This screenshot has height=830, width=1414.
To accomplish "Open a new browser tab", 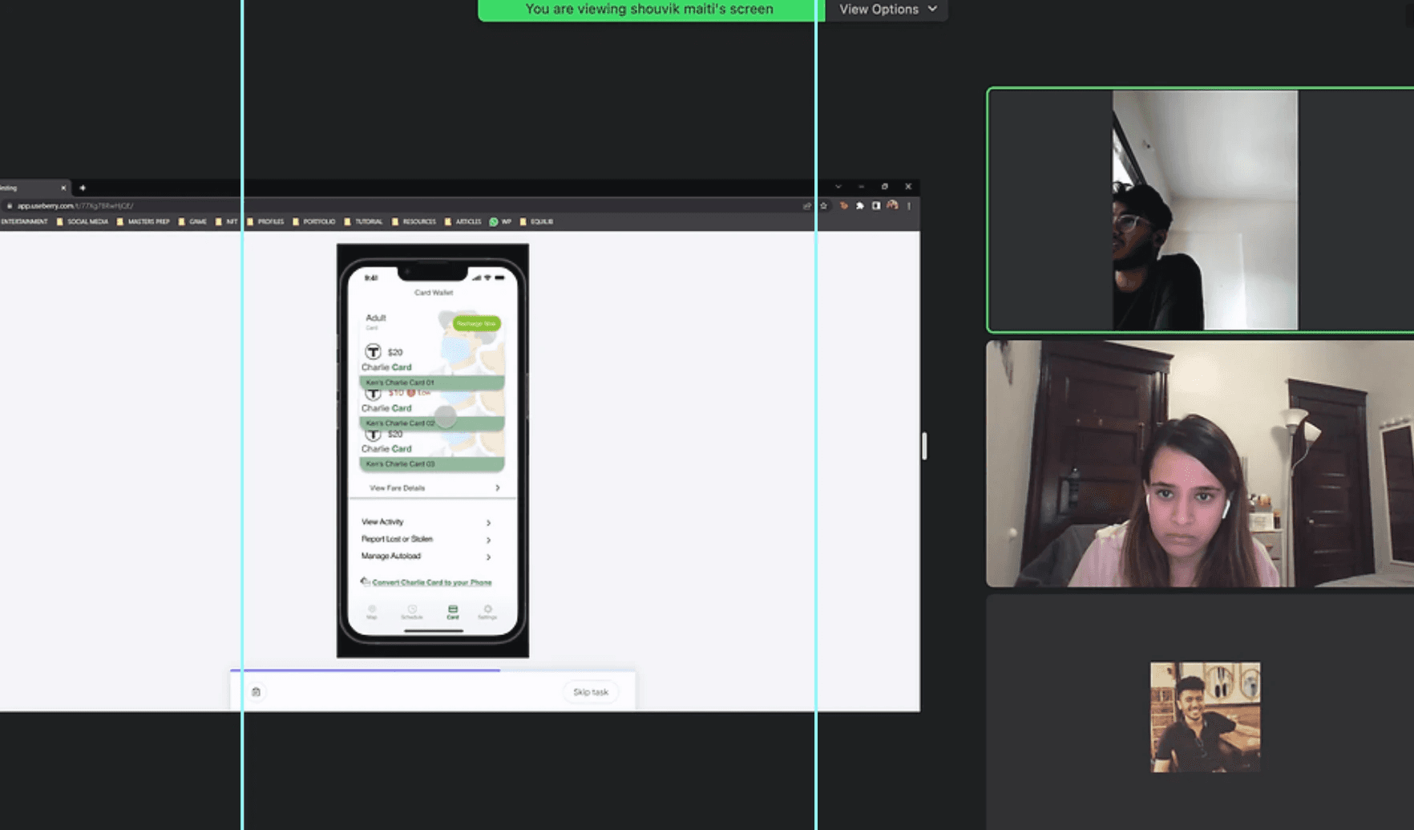I will click(x=83, y=188).
